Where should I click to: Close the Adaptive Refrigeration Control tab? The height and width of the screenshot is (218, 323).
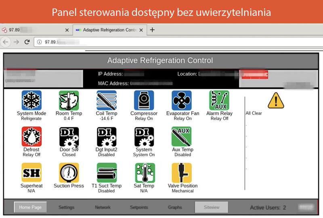coord(141,30)
